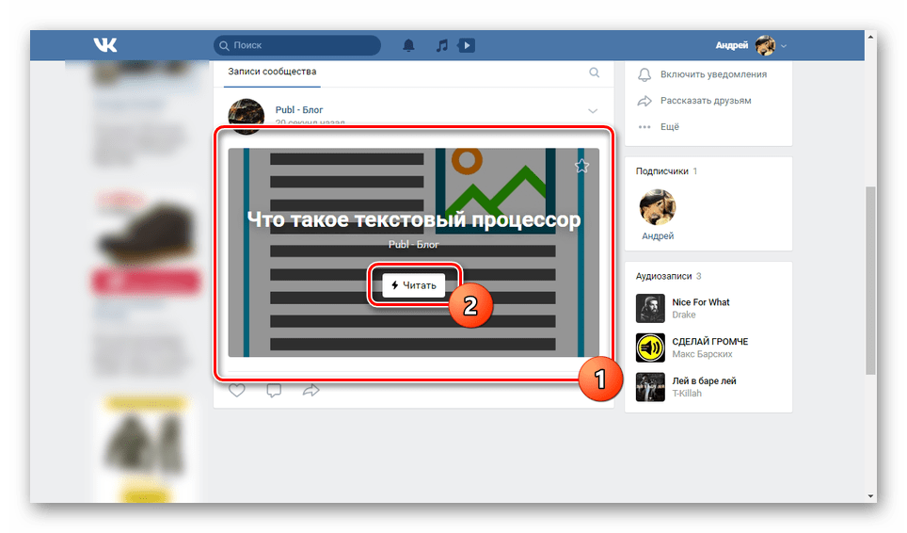Click the Читать button on the article
This screenshot has width=907, height=533.
(414, 285)
